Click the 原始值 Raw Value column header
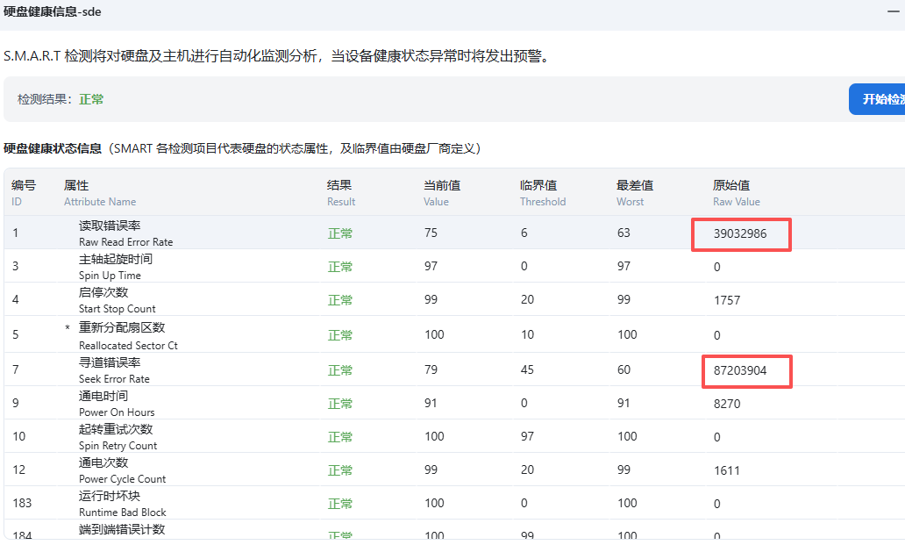The width and height of the screenshot is (905, 552). point(736,193)
